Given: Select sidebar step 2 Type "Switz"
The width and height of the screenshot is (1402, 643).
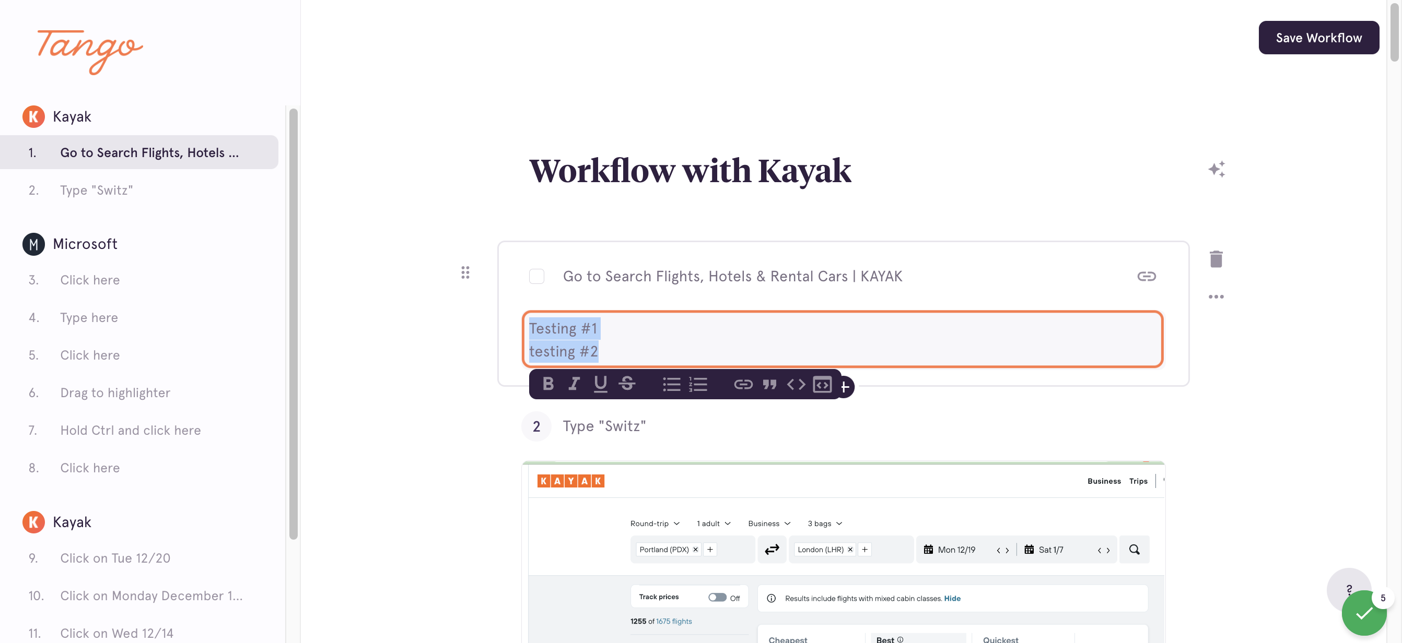Looking at the screenshot, I should pos(139,190).
